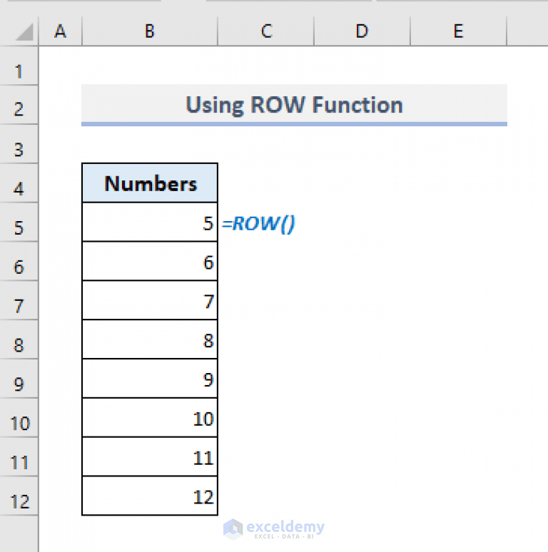Select row 11 header

coord(19,457)
